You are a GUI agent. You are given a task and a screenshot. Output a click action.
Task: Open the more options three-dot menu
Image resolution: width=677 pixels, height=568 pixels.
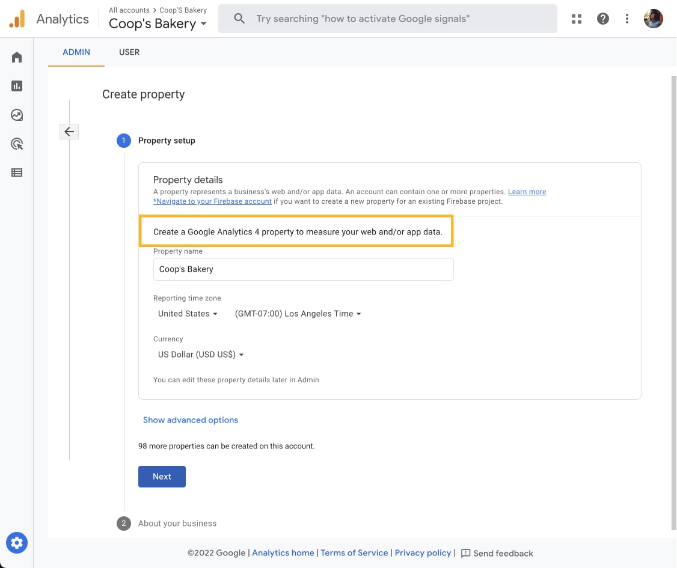point(626,19)
